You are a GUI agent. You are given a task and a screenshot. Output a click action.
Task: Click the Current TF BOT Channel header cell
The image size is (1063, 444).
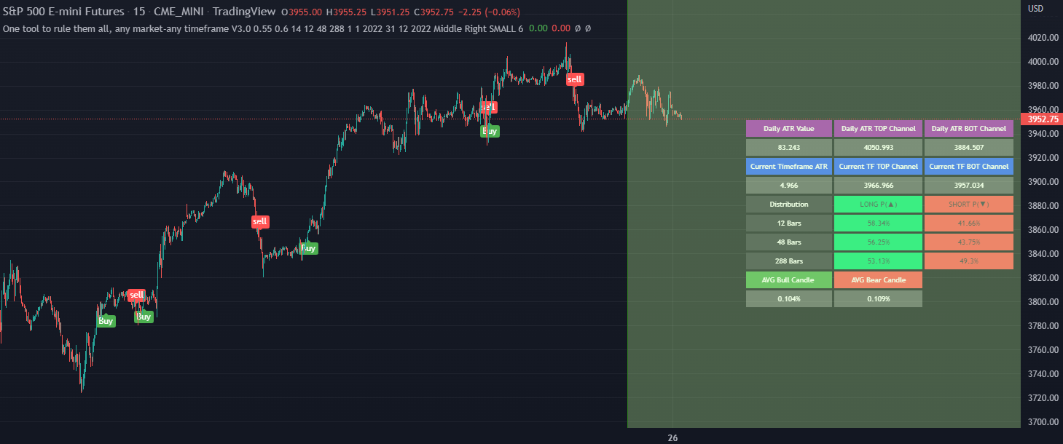[969, 167]
